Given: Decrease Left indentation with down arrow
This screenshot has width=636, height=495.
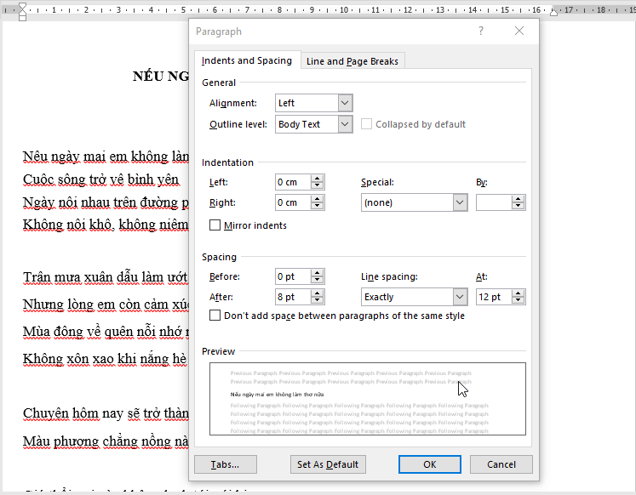Looking at the screenshot, I should coord(318,186).
